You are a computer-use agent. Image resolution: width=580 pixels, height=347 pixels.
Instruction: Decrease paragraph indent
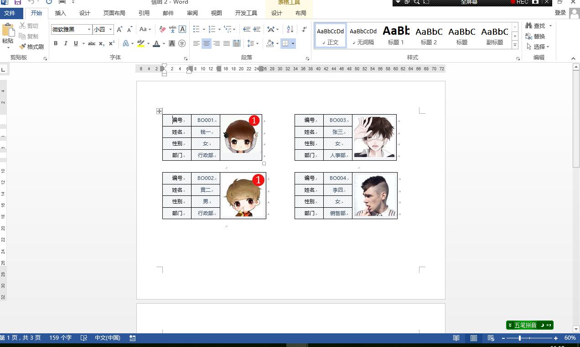click(x=247, y=29)
